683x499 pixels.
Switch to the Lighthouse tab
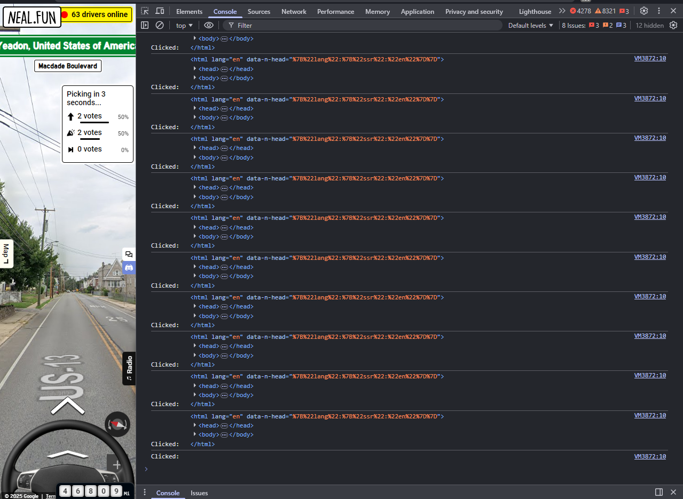(x=535, y=11)
